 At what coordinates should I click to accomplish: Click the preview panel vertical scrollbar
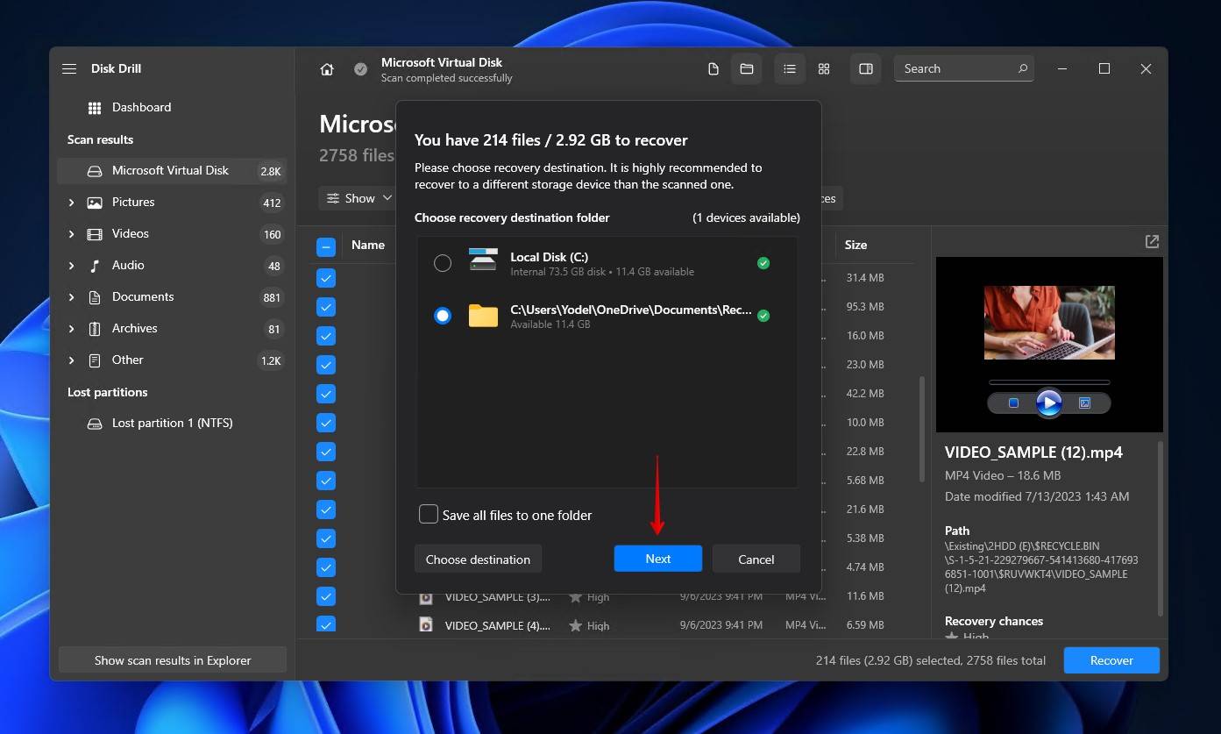(1161, 528)
